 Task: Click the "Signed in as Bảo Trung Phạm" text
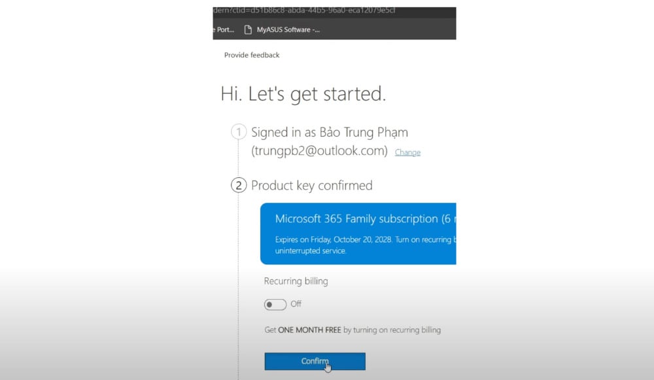329,132
